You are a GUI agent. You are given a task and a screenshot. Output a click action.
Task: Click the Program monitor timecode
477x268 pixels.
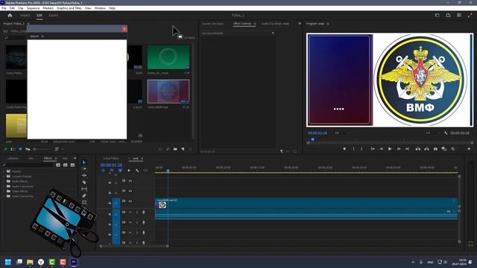coord(318,133)
